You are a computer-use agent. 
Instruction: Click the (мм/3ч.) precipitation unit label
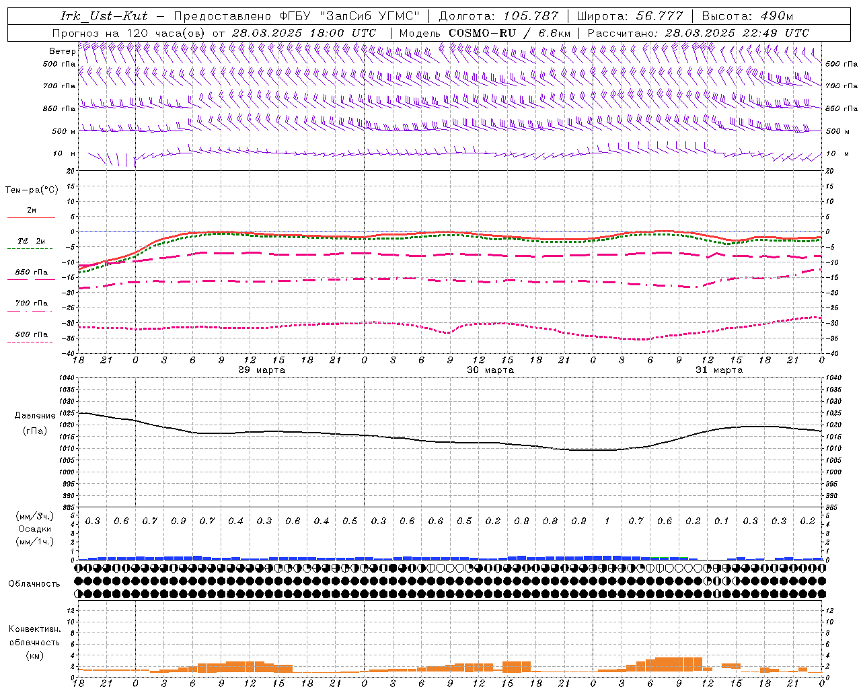point(35,516)
